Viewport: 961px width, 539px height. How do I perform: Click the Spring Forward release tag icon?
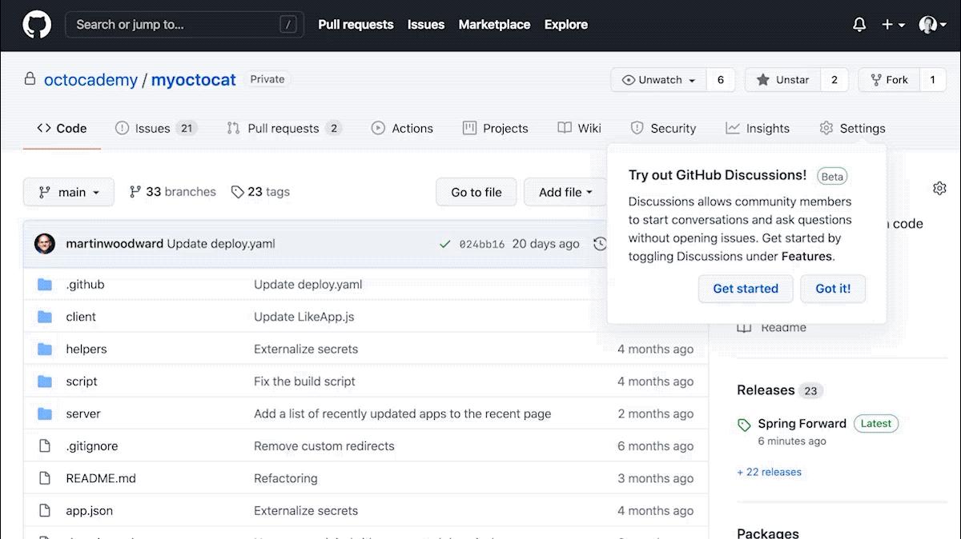tap(743, 423)
